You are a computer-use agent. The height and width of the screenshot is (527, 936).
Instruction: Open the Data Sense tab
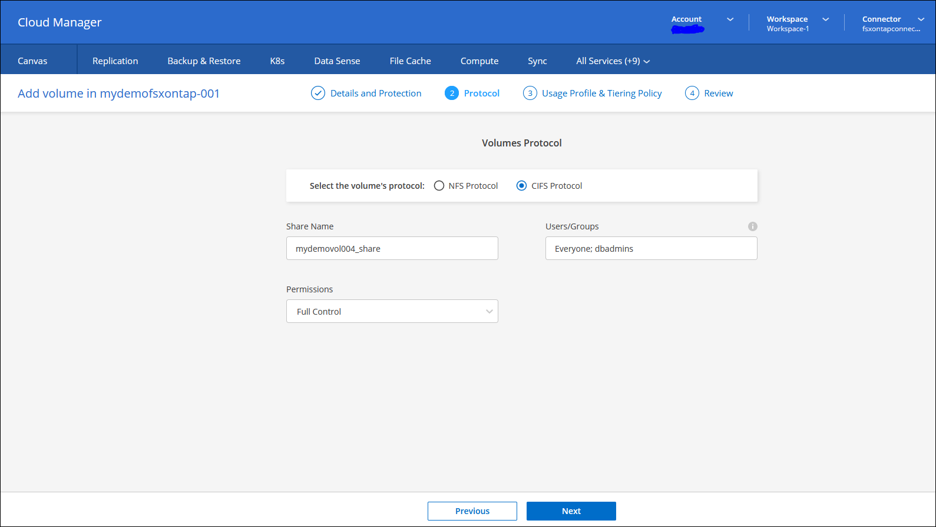(x=337, y=61)
